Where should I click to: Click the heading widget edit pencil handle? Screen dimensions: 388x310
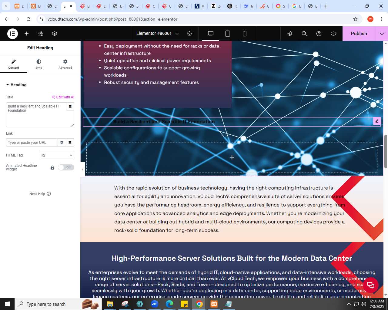pos(377,121)
